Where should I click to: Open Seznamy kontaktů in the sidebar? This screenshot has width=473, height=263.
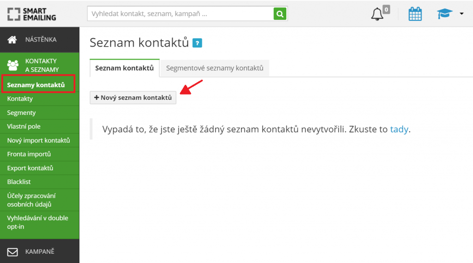(x=36, y=85)
